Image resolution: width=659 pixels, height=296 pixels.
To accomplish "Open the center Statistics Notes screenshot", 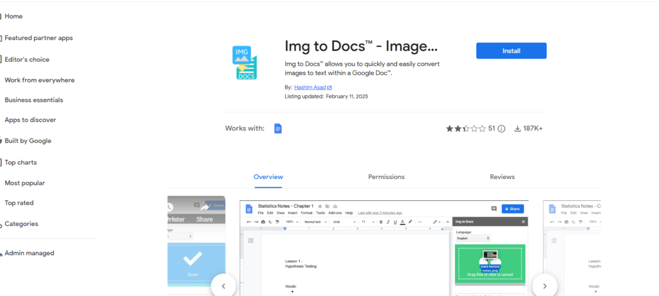I will [384, 248].
